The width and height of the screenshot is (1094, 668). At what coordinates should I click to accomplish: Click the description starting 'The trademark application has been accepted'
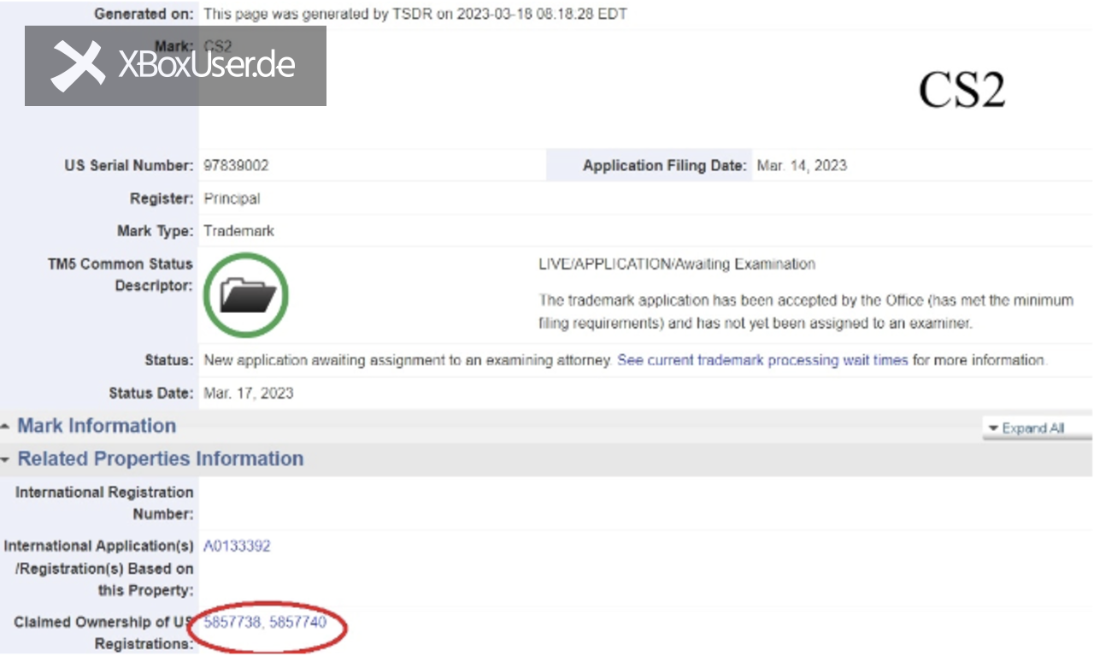click(806, 312)
